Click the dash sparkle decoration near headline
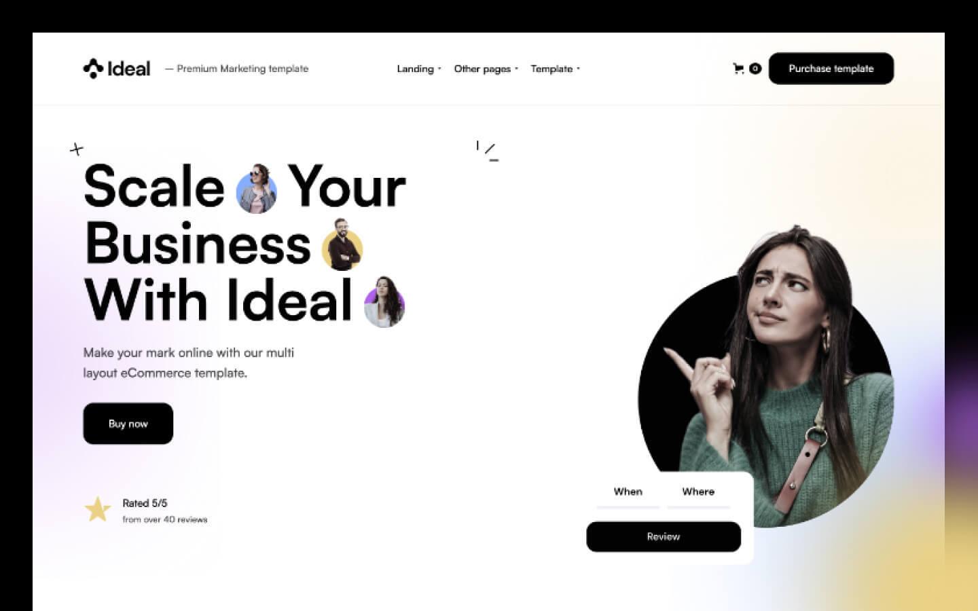978x611 pixels. (488, 151)
